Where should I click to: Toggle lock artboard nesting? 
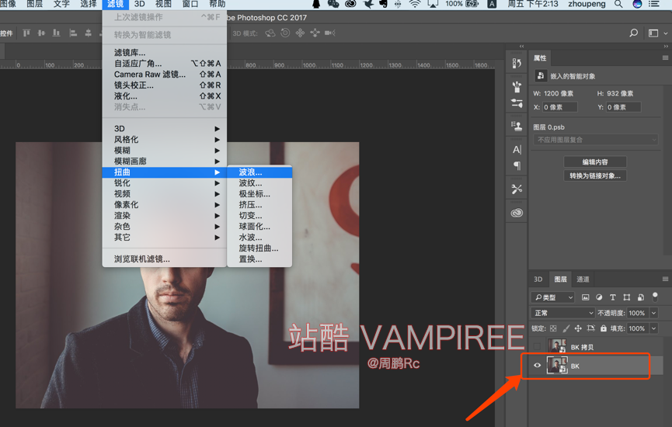click(x=591, y=328)
